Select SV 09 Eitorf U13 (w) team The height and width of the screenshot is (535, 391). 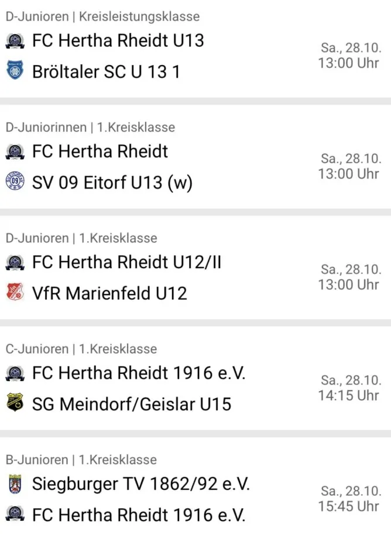pos(112,183)
